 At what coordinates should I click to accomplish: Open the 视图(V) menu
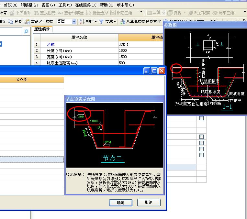click(48, 5)
